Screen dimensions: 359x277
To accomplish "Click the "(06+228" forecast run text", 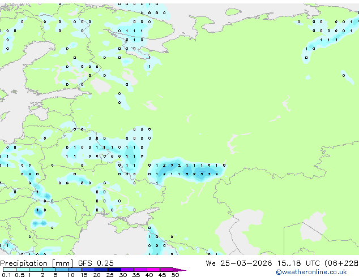I will click(x=341, y=263).
